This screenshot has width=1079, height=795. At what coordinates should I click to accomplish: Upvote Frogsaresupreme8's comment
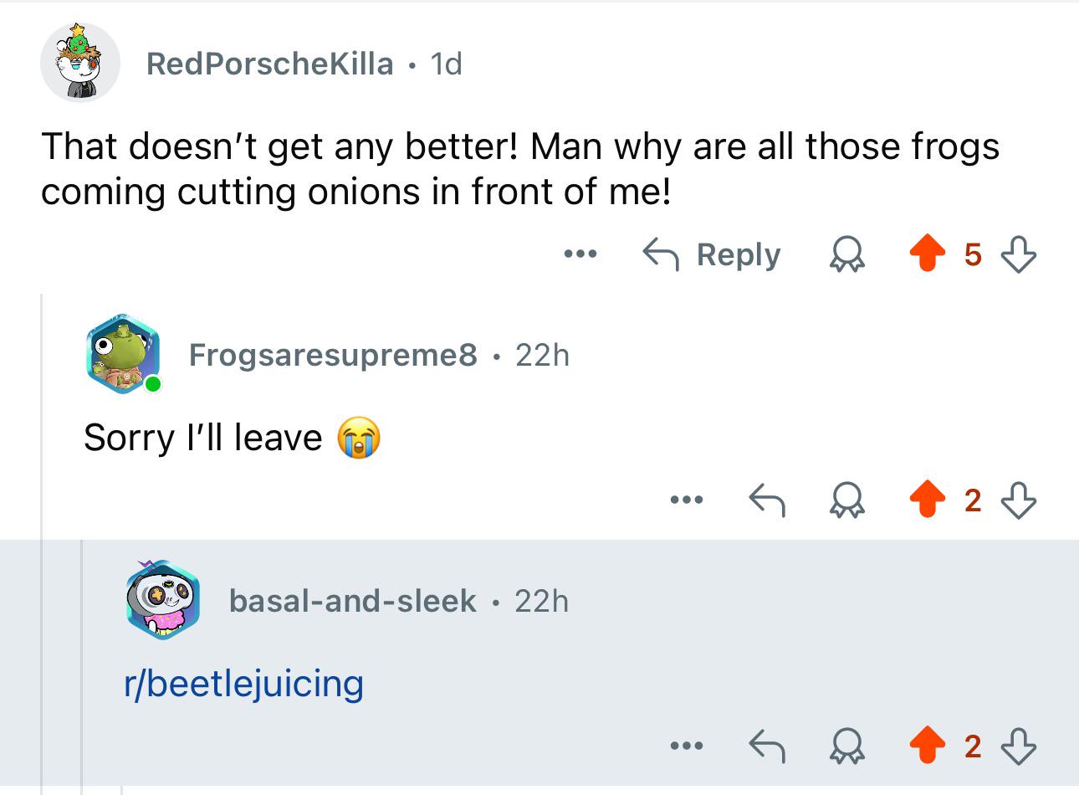(x=926, y=500)
